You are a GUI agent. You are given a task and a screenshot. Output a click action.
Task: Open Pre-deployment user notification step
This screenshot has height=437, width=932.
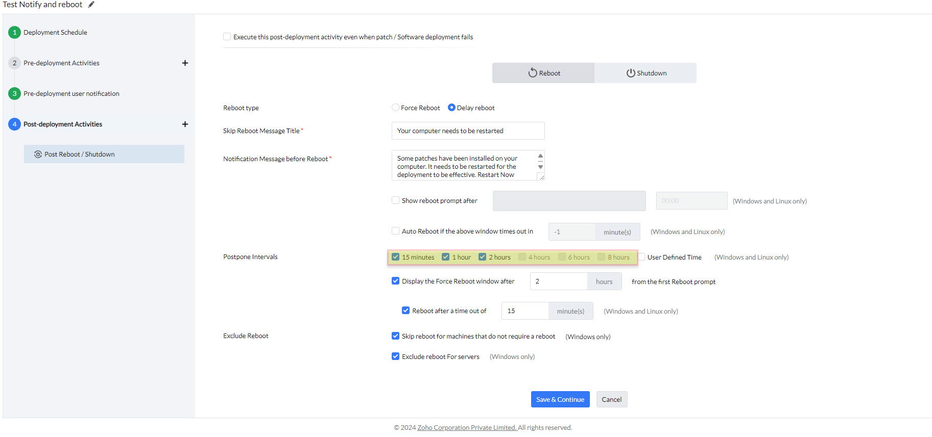click(71, 94)
